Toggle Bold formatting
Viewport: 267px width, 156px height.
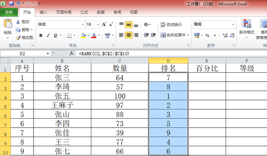41,36
